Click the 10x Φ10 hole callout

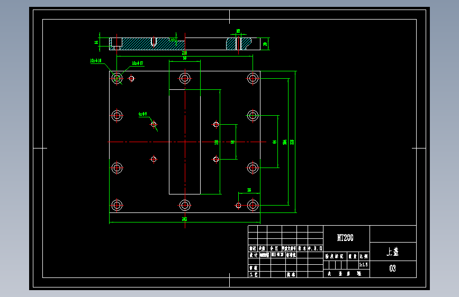[96, 61]
